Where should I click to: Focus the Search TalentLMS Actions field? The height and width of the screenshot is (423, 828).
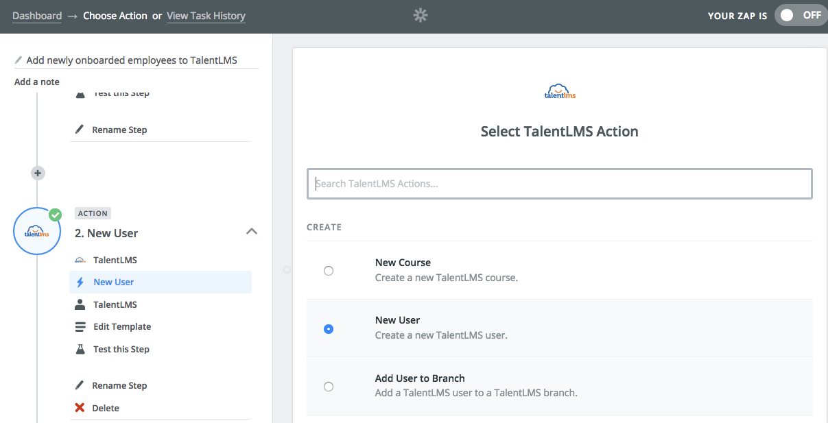point(560,184)
